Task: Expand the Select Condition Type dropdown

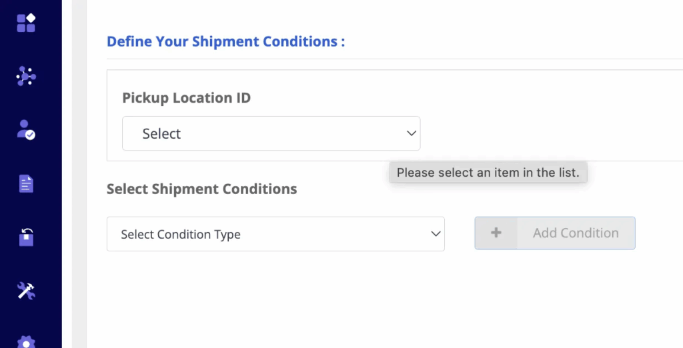Action: pyautogui.click(x=275, y=234)
